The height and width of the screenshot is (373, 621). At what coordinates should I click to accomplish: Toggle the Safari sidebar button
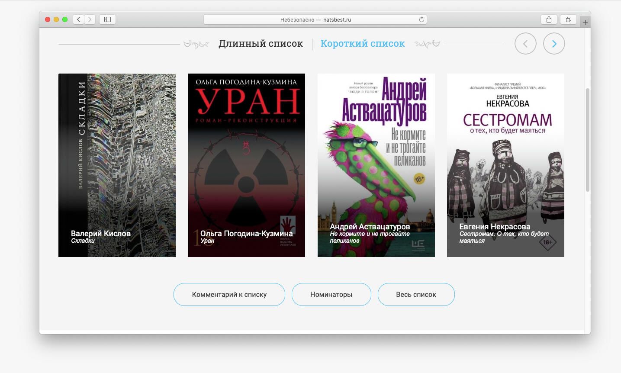[107, 19]
